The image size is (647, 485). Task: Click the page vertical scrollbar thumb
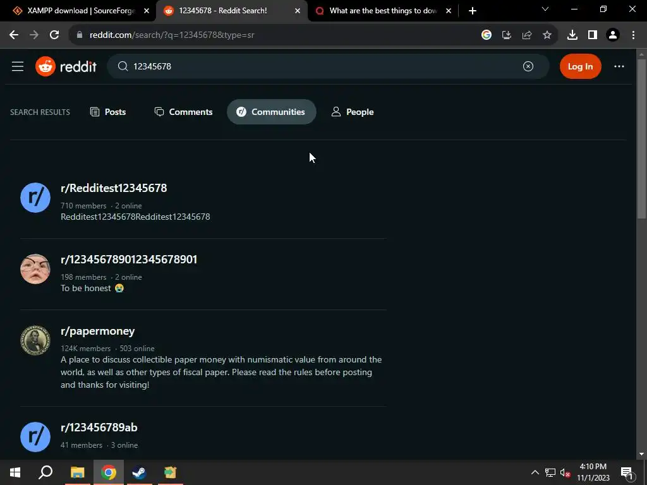[x=641, y=139]
